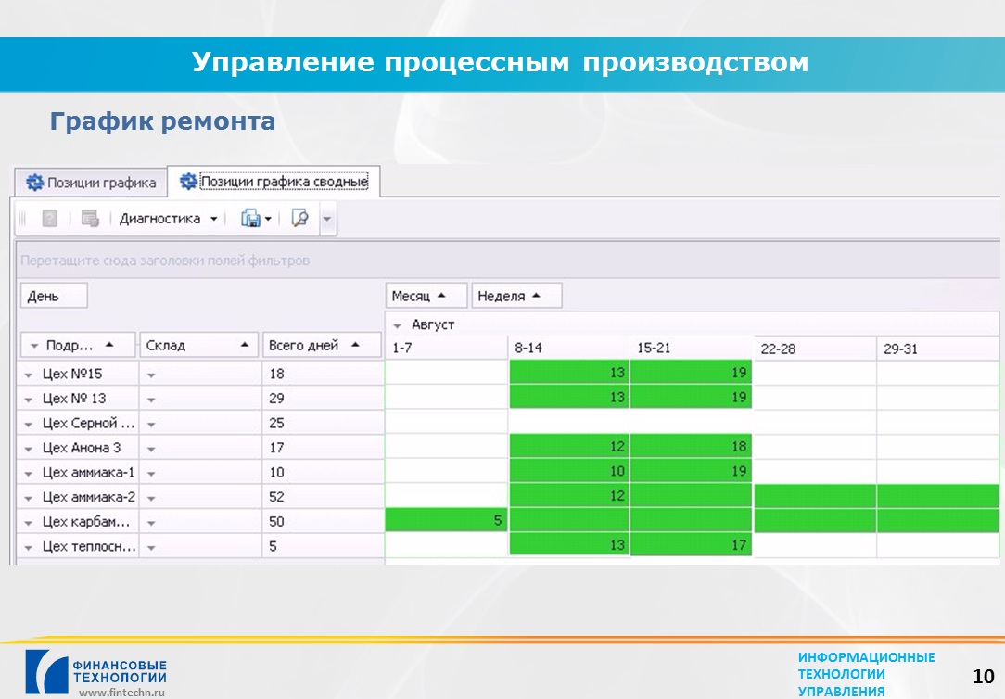Expand the Цех аммиака-2 row arrow
The image size is (1005, 699).
pos(28,498)
